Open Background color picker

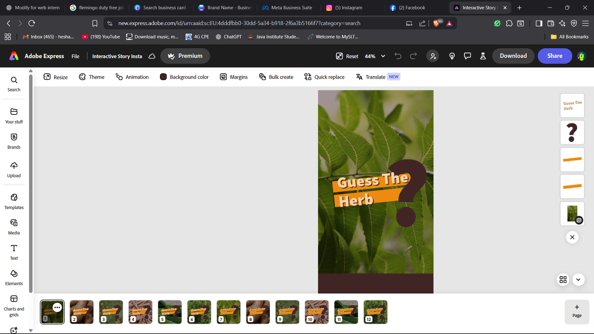pos(184,77)
